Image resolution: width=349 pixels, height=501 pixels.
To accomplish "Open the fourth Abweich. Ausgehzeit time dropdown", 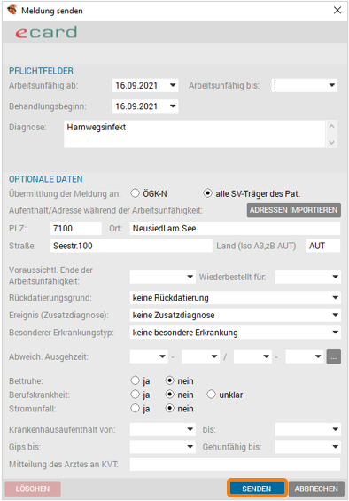I will tap(318, 356).
